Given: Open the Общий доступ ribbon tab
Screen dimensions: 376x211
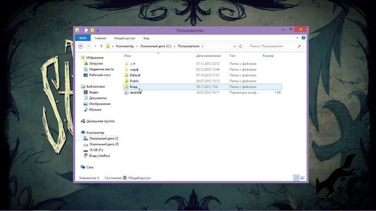Looking at the screenshot, I should click(x=125, y=38).
